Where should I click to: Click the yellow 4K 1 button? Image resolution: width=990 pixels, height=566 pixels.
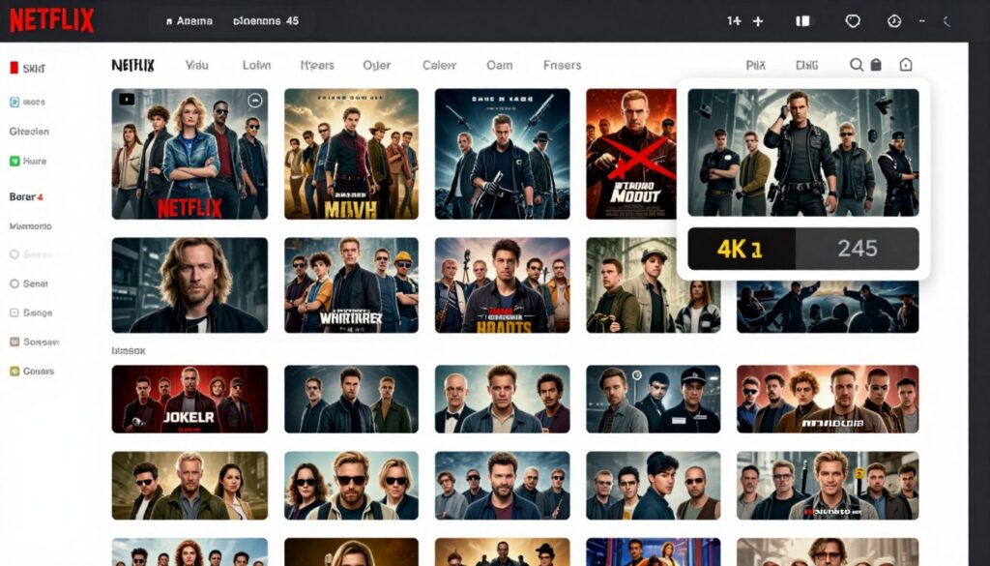(741, 249)
